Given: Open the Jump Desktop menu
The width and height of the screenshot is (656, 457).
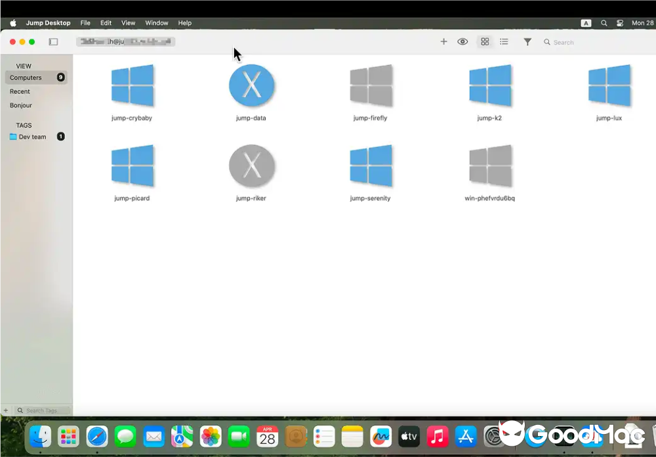Looking at the screenshot, I should [x=48, y=23].
